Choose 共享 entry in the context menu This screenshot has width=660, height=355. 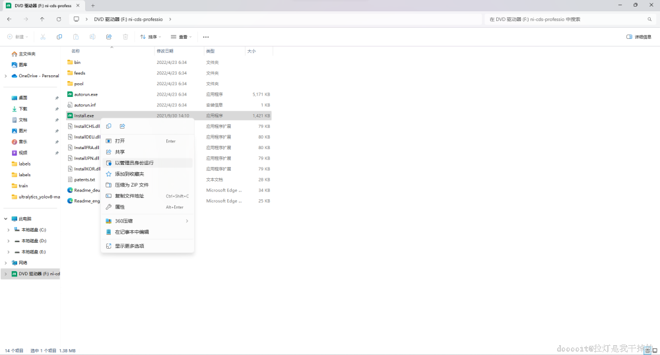[147, 152]
